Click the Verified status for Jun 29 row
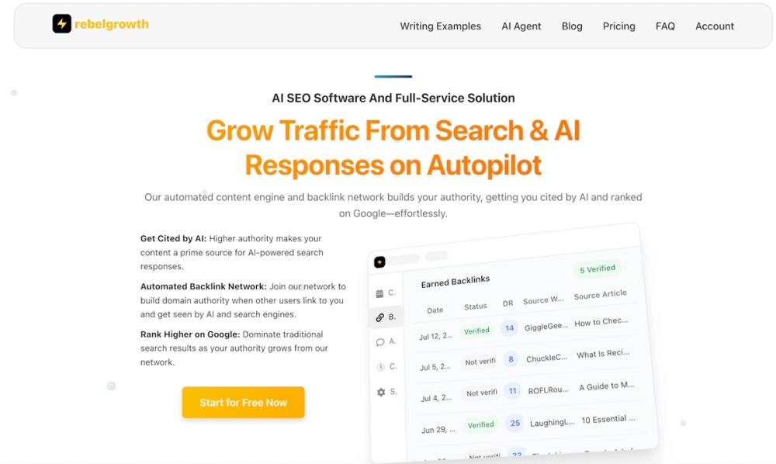Image resolution: width=776 pixels, height=464 pixels. [x=480, y=425]
